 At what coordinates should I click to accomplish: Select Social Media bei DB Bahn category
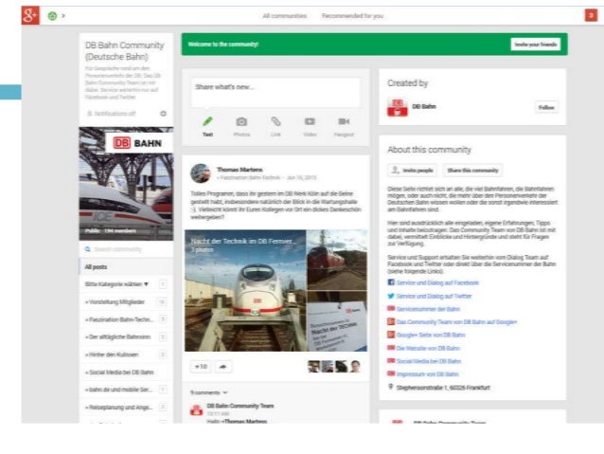tap(126, 372)
